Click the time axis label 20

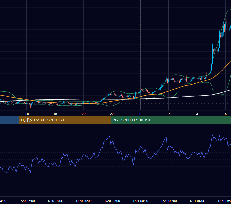84,114
